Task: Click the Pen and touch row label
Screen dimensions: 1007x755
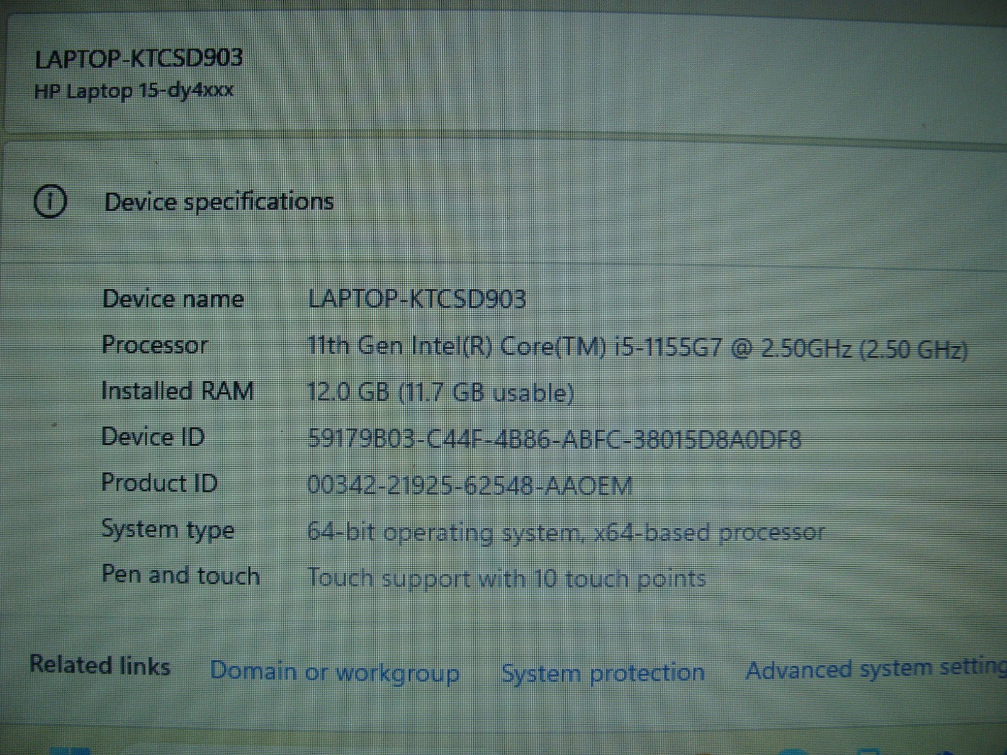Action: coord(181,576)
